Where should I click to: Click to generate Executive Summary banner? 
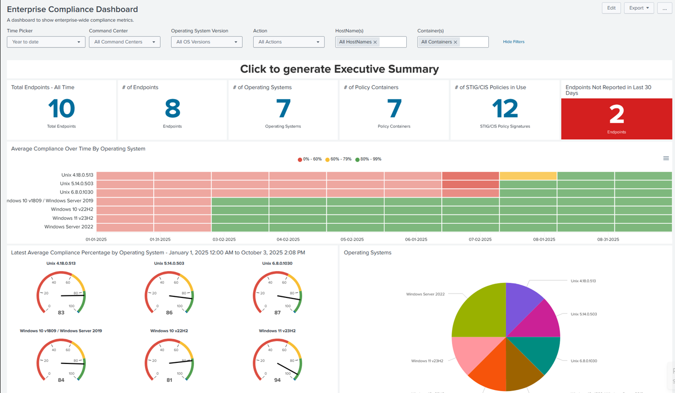point(339,69)
